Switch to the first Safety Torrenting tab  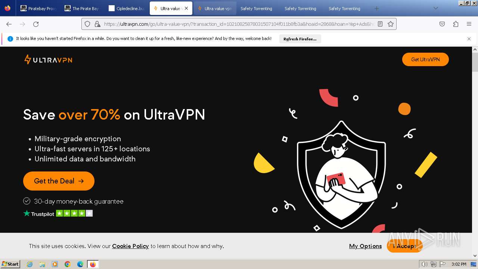256,8
